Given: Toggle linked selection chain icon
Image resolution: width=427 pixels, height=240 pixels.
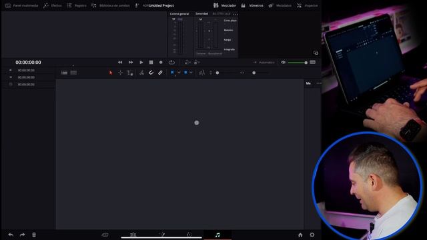Looking at the screenshot, I should (x=160, y=73).
